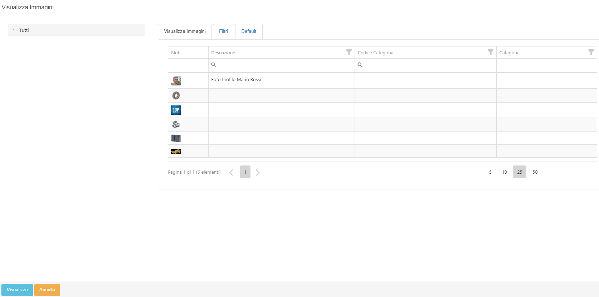
Task: Click the search magnifier in Descrizione filter row
Action: pos(214,65)
